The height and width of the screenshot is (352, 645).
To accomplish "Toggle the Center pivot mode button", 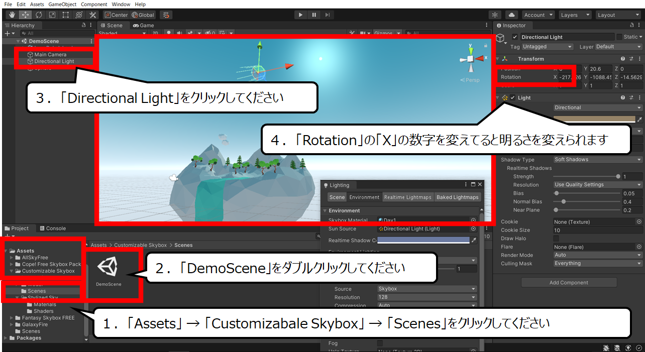I will pos(116,15).
